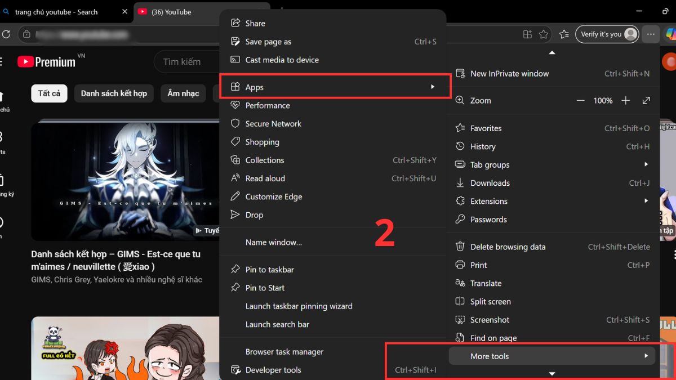Expand the More tools submenu arrow

(x=646, y=356)
